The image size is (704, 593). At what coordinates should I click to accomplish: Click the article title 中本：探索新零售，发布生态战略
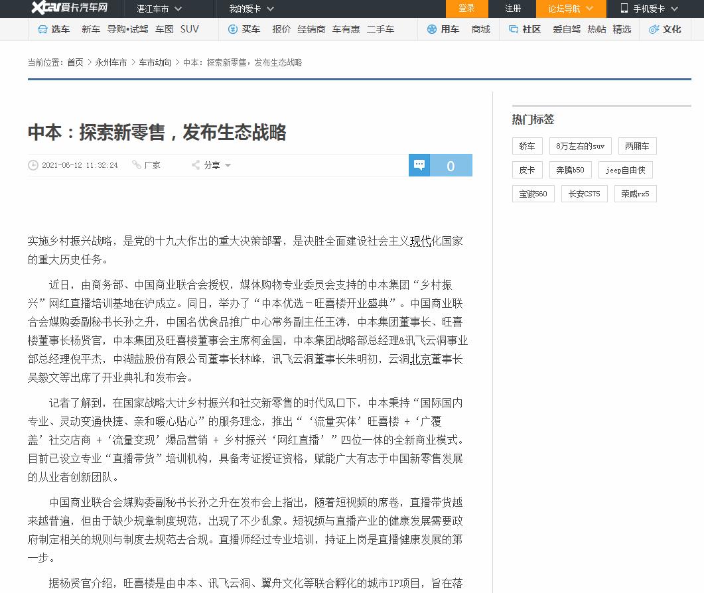click(x=157, y=133)
